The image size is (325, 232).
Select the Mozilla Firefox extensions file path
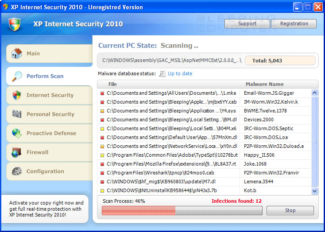pos(171,164)
